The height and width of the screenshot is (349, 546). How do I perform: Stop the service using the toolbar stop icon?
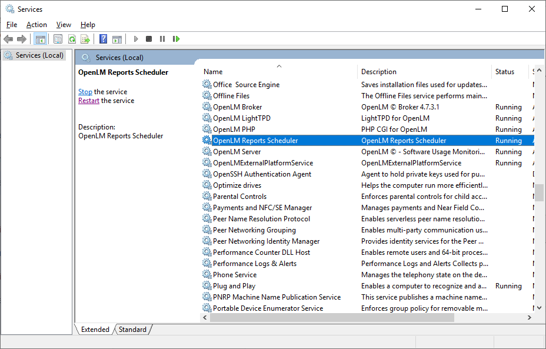[x=149, y=39]
